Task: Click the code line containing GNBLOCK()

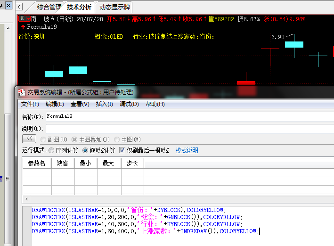Action: coord(137,217)
